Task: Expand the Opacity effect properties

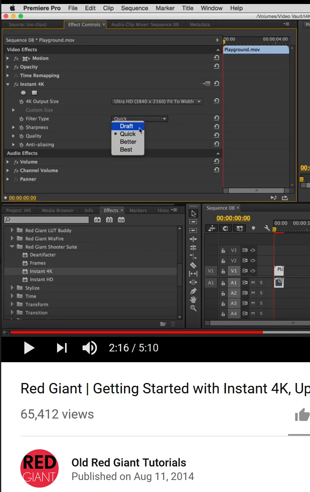Action: 8,67
